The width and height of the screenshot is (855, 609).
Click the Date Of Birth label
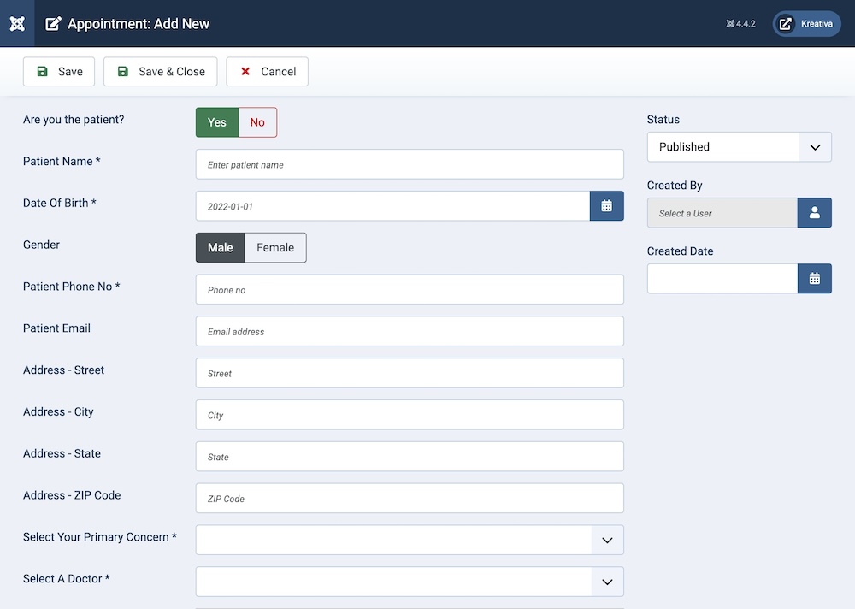point(60,203)
